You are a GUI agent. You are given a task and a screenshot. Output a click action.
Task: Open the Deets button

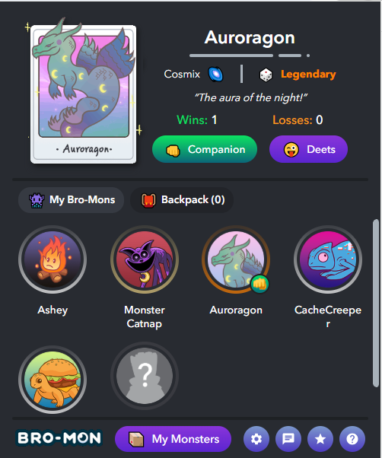[x=308, y=149]
